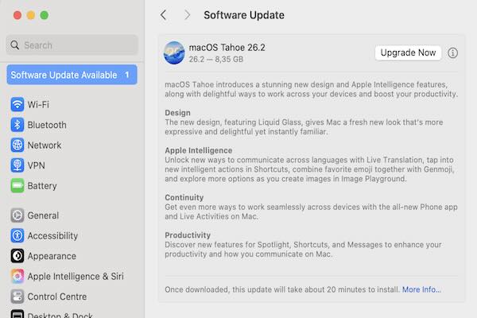477x318 pixels.
Task: Select the Network globe icon
Action: pos(17,145)
